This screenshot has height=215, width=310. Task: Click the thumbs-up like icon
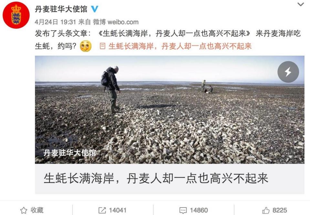(x=266, y=210)
